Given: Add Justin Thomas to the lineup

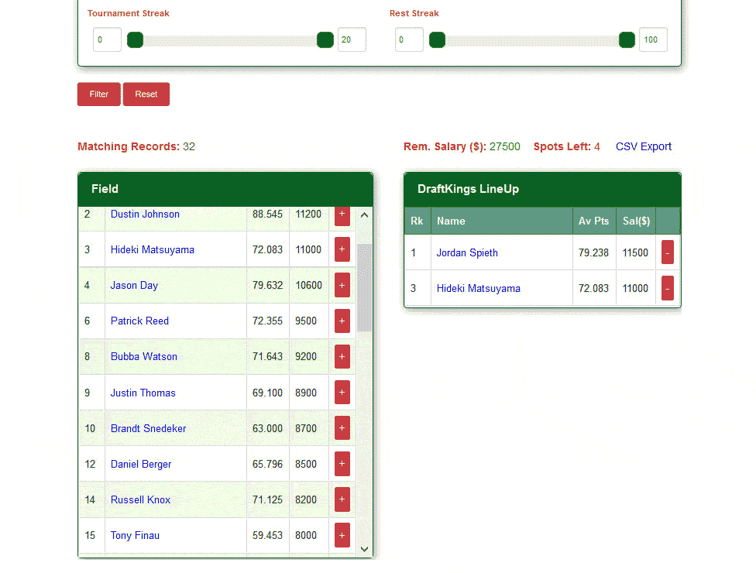Looking at the screenshot, I should [342, 393].
